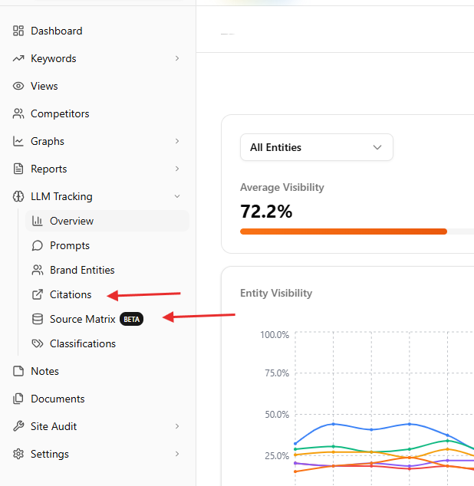Collapse the LLM Tracking section chevron
Screen dimensions: 474x486
pos(177,196)
